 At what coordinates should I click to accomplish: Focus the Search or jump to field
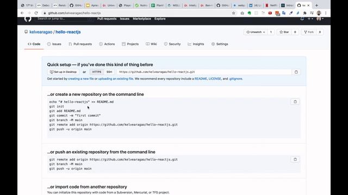(64, 19)
